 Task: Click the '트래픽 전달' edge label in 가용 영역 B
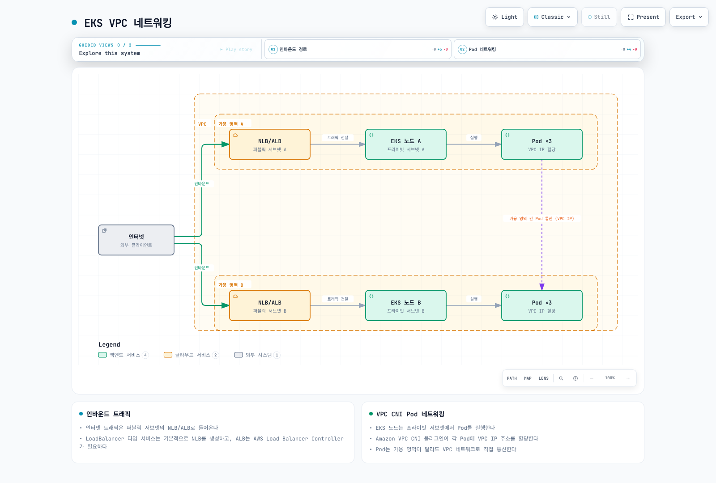(x=338, y=299)
